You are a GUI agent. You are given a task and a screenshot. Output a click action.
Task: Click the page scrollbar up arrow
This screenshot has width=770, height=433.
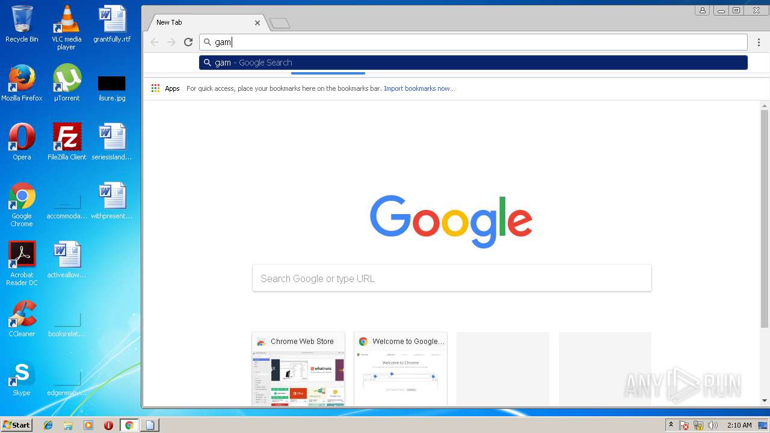[x=765, y=106]
